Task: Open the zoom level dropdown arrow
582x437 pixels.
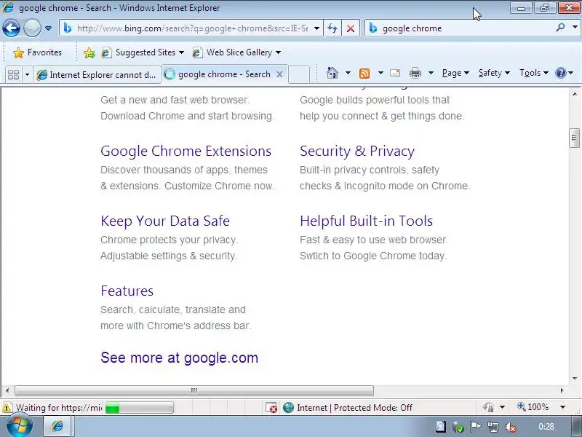Action: coord(562,407)
